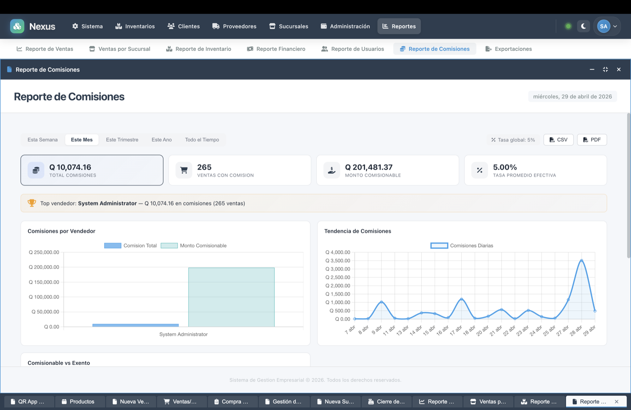Click the percent icon in Tasa Promedio card

pos(480,170)
